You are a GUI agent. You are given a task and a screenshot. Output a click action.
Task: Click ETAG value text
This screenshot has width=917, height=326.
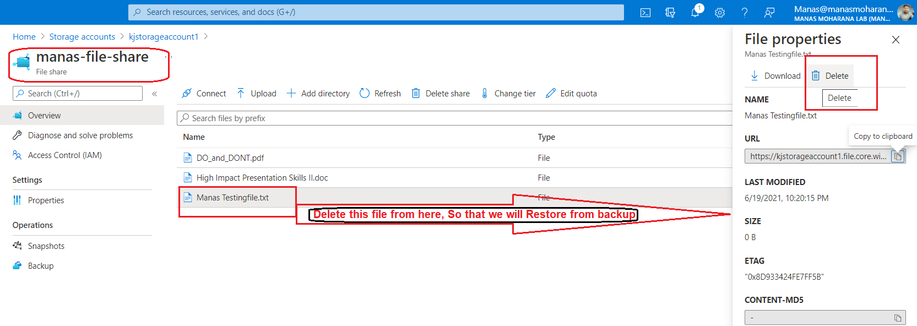pyautogui.click(x=784, y=277)
